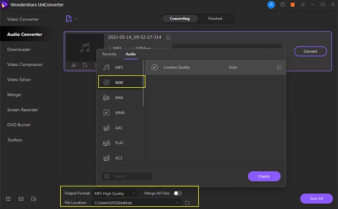Choose the AC3 format

pos(120,158)
